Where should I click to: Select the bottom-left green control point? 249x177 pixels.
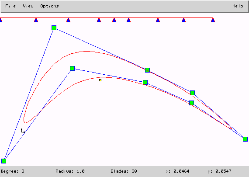click(3, 161)
